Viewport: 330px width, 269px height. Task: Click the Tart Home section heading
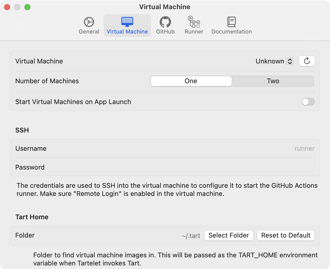pyautogui.click(x=32, y=217)
